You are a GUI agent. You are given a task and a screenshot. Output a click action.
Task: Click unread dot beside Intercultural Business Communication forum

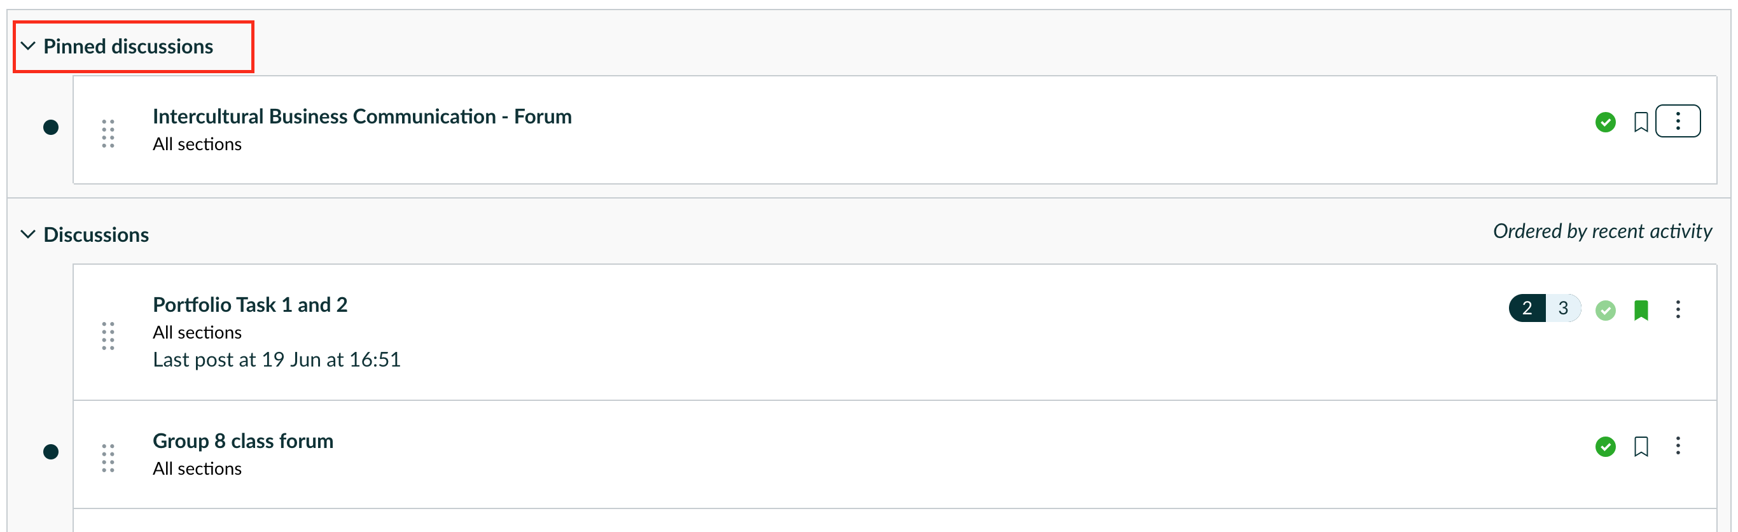pos(51,127)
